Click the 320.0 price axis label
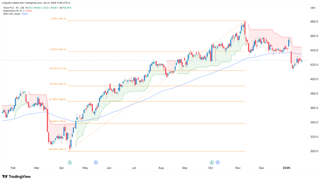The height and width of the screenshot is (182, 322). click(x=314, y=137)
